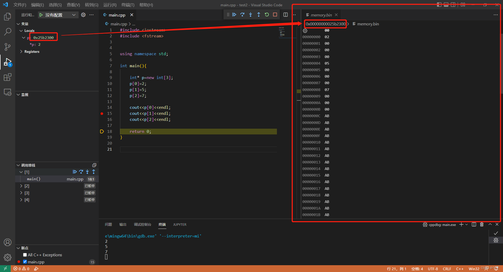The image size is (503, 272).
Task: Click the Step Into debug icon
Action: click(250, 15)
